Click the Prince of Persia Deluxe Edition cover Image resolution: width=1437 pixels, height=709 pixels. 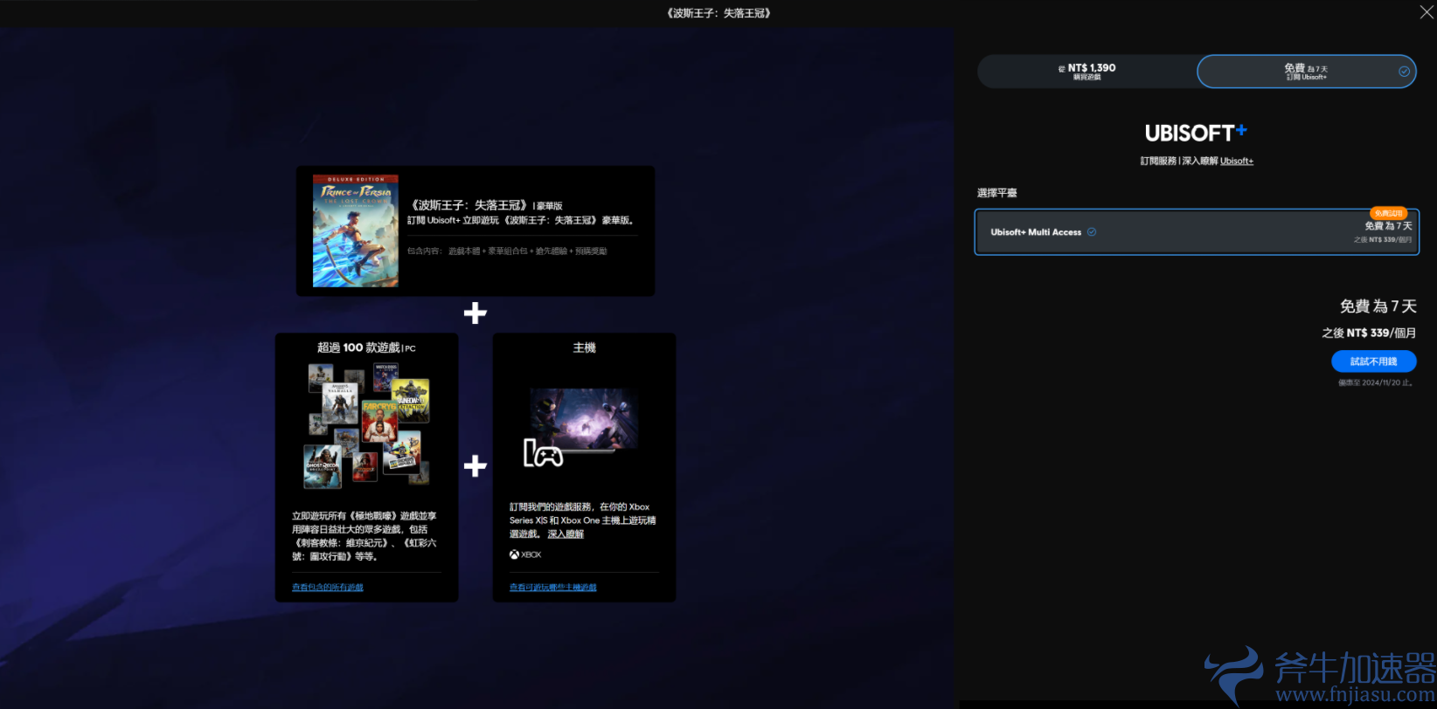click(x=356, y=231)
